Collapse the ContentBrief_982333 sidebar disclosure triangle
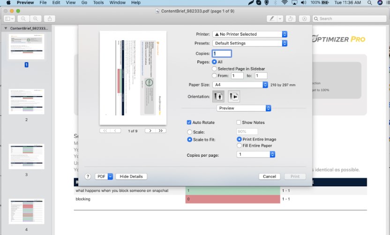The image size is (390, 235). click(x=6, y=28)
